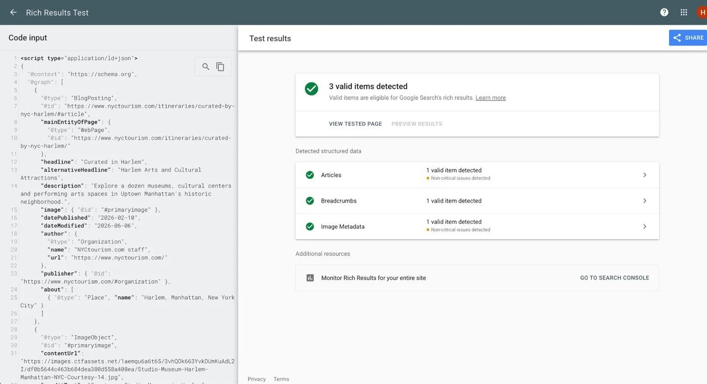Click Breadcrumbs '1 valid item detected' status
This screenshot has height=384, width=707.
click(454, 201)
